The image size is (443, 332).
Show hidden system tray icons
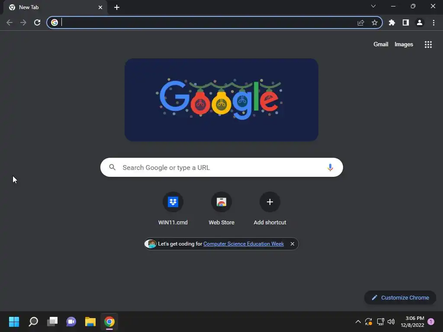tap(358, 322)
